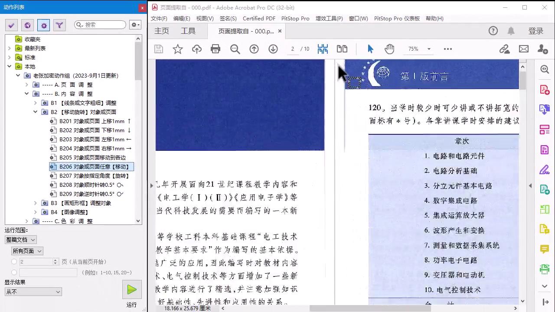Viewport: 555px width, 312px height.
Task: Click the 登录 sign-in link
Action: click(536, 31)
